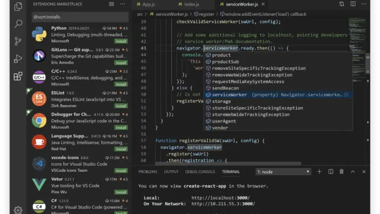Clear extensions search results icon

pyautogui.click(x=111, y=4)
